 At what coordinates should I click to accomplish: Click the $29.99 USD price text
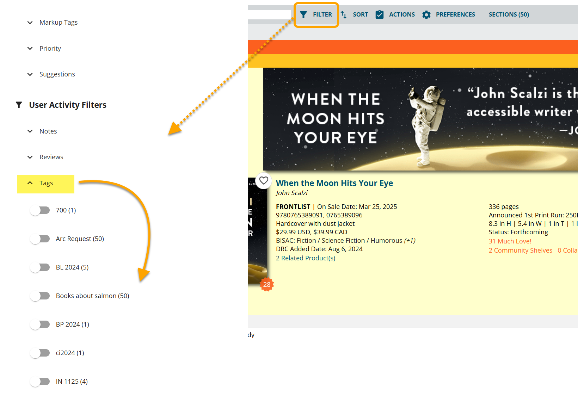(293, 232)
